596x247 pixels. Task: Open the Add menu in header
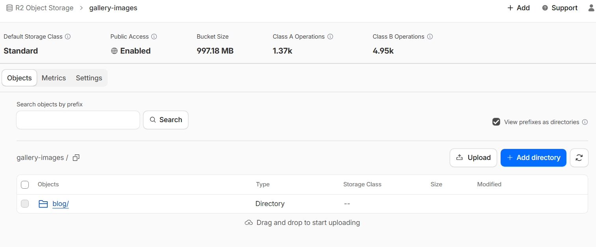518,8
